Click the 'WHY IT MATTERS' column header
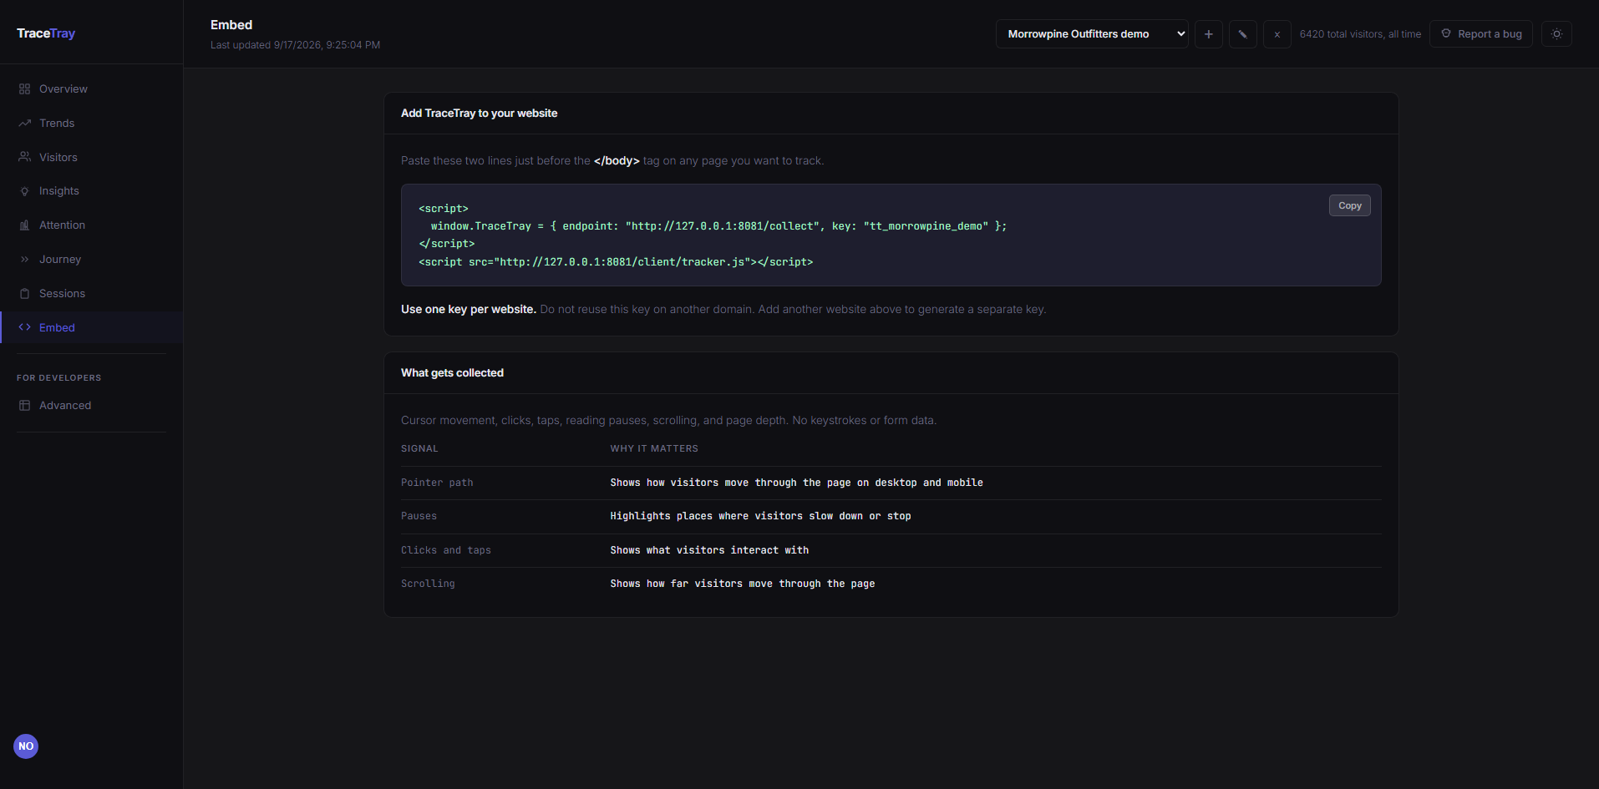This screenshot has width=1599, height=789. point(654,448)
